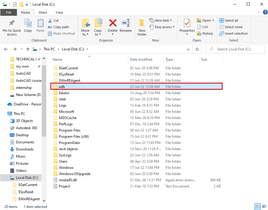
Task: Click New folder icon in title bar
Action: (21, 4)
